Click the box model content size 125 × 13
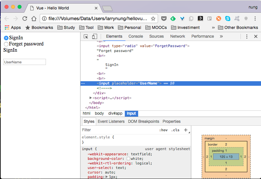Screen dimensions: 261x179 click(226, 157)
